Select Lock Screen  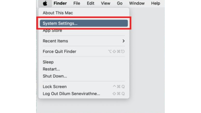point(55,87)
